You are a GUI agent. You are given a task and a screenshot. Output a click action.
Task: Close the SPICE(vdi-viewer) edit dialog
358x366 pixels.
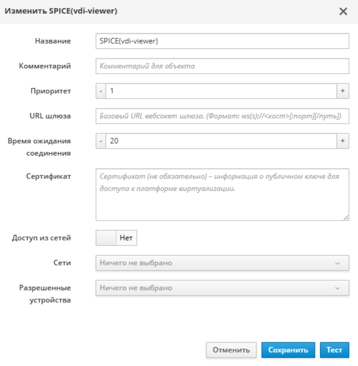(x=343, y=12)
